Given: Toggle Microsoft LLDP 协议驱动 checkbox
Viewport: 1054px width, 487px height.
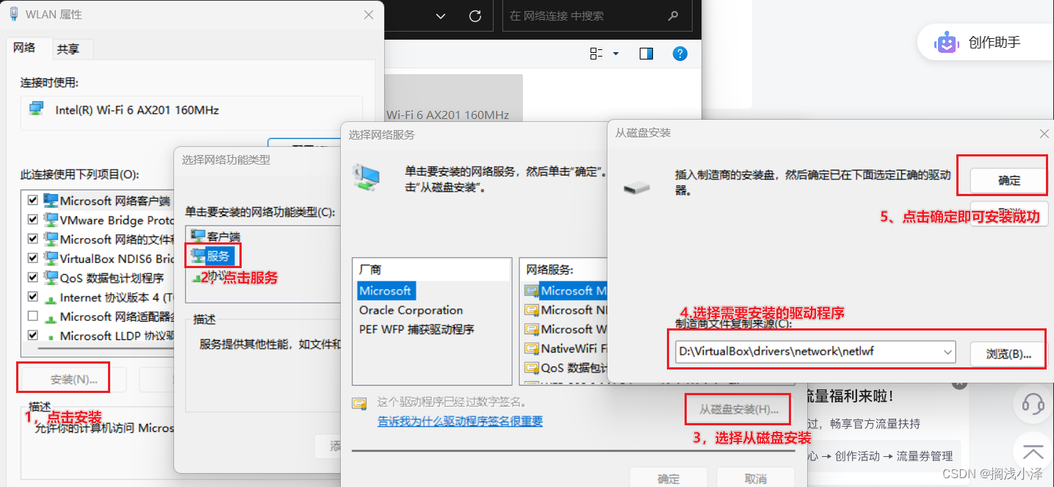Looking at the screenshot, I should 32,335.
